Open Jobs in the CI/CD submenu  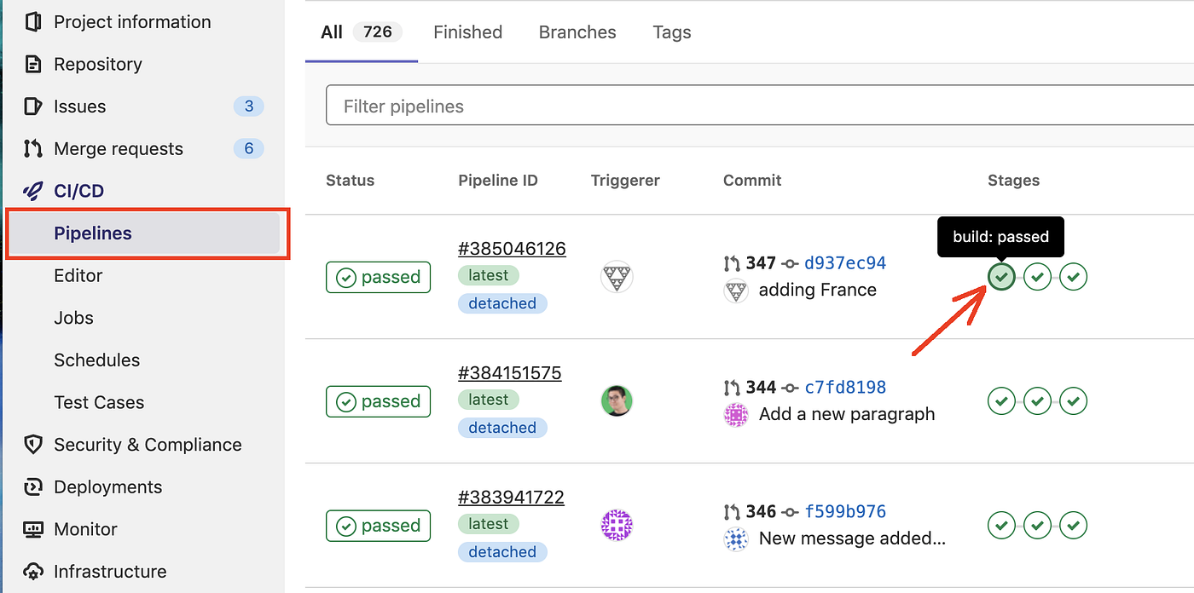point(74,318)
